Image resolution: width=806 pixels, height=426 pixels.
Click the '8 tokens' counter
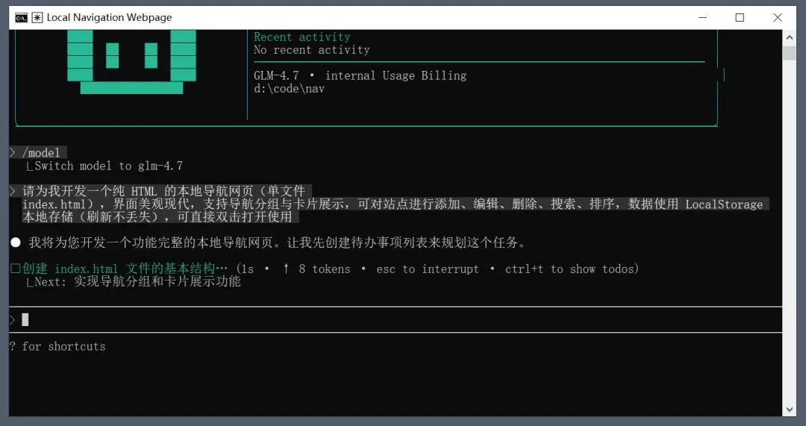[x=325, y=269]
